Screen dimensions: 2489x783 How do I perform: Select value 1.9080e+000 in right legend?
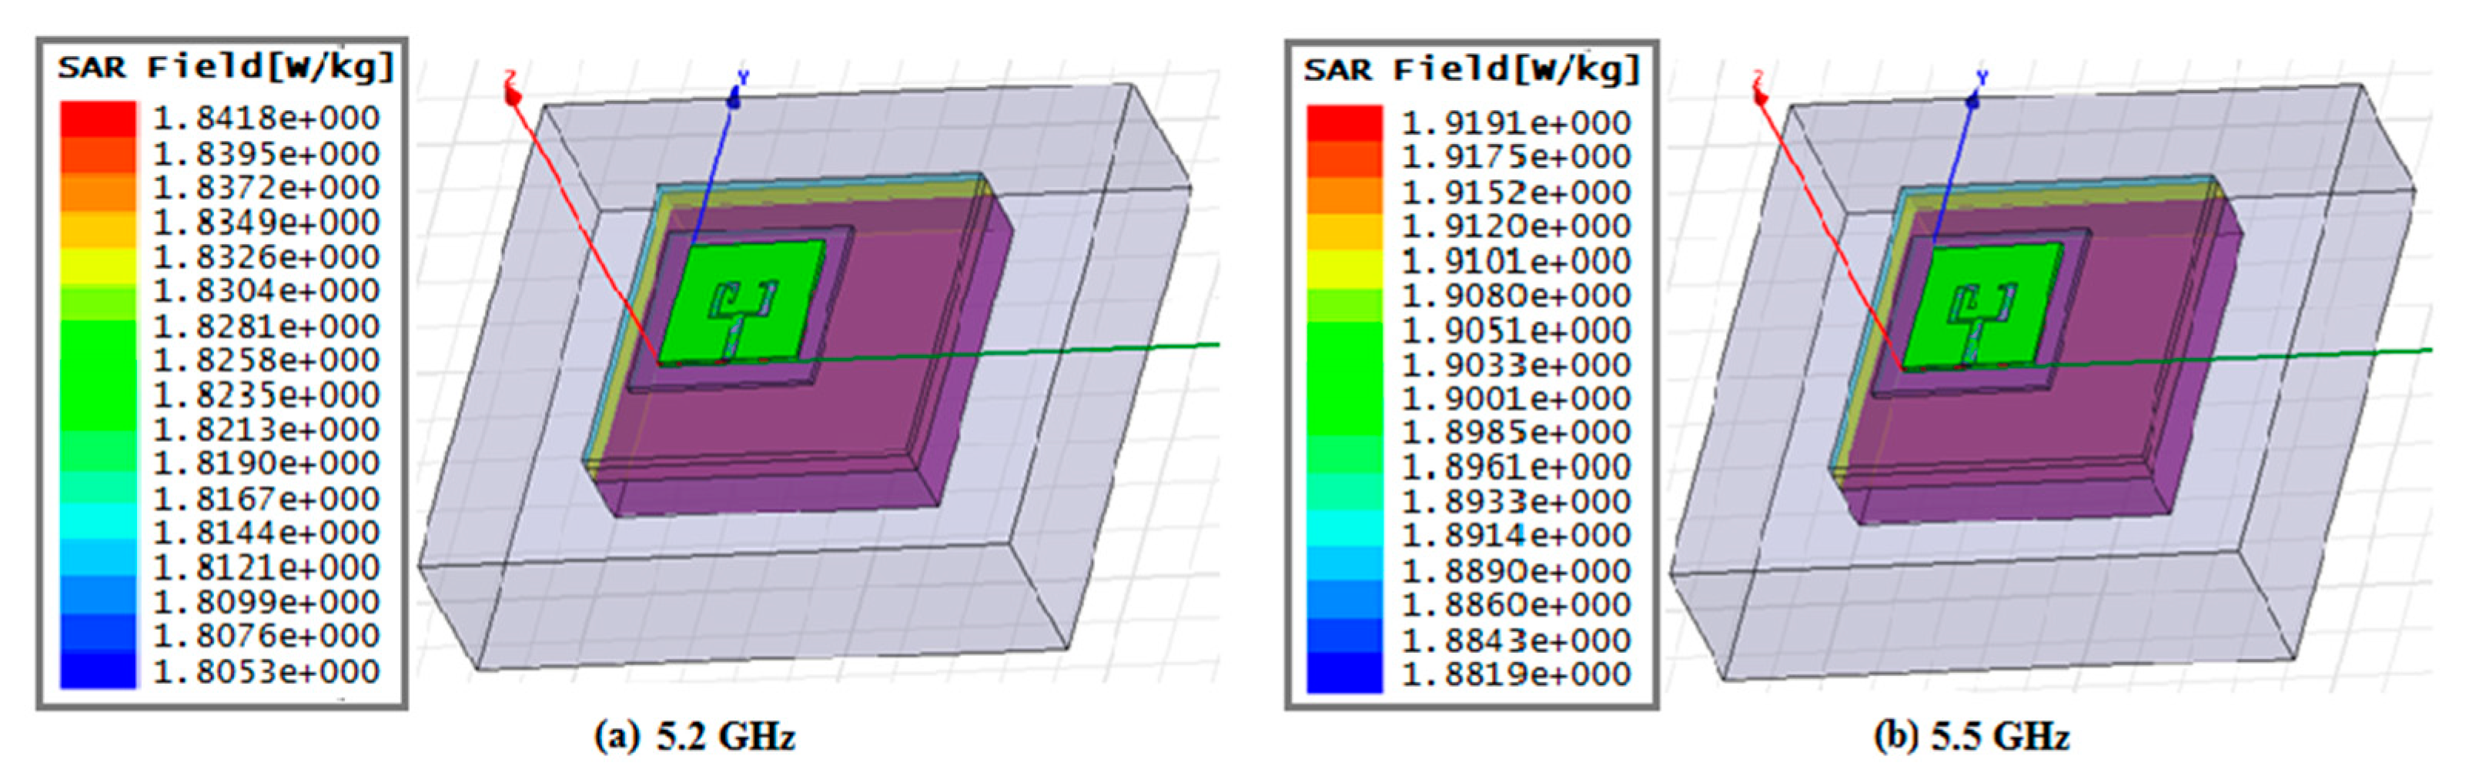click(x=1516, y=295)
